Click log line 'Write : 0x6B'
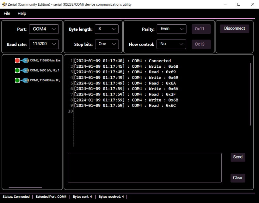Screen dimensions: 259x203 (x=126, y=100)
